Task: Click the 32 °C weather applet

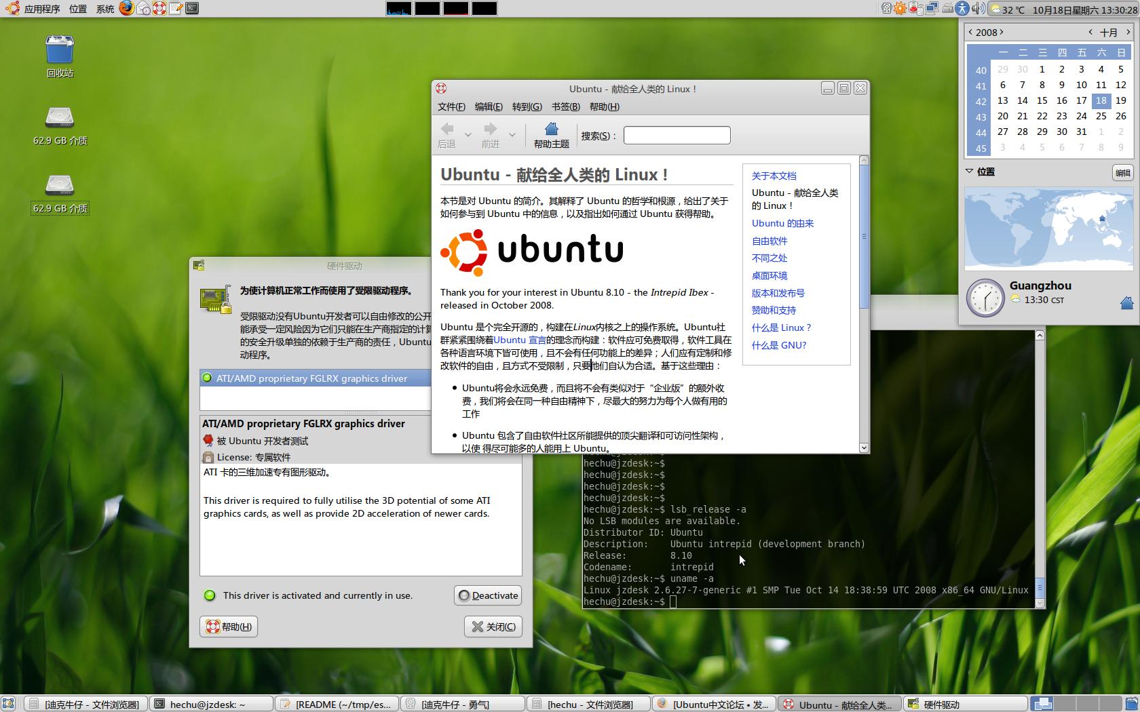Action: coord(1008,9)
